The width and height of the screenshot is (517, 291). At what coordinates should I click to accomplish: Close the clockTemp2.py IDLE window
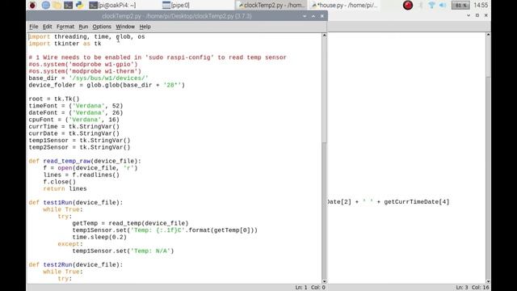[x=322, y=16]
